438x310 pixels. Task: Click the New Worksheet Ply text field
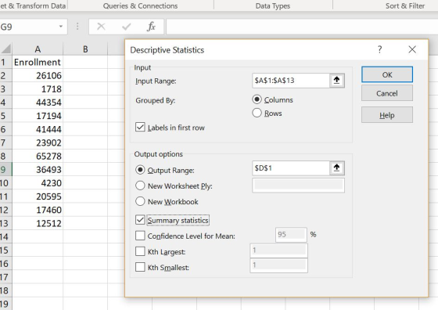298,186
